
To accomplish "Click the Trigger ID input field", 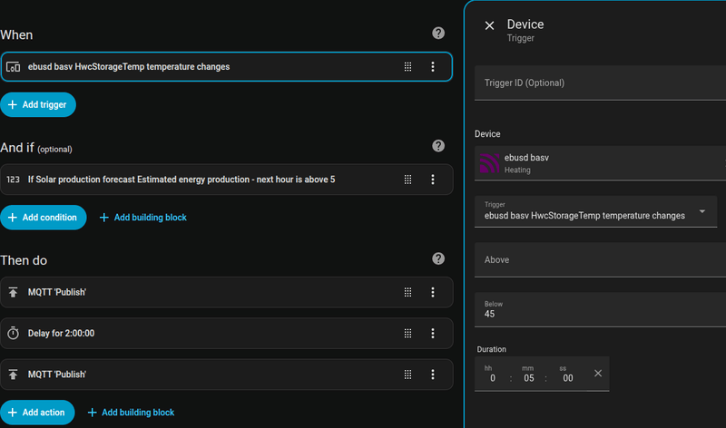I will 599,83.
